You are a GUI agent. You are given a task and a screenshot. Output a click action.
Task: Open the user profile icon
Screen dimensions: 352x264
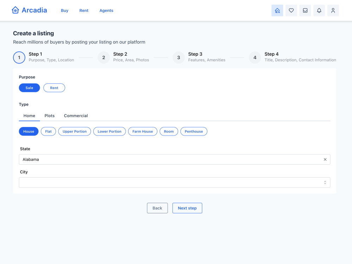pyautogui.click(x=333, y=11)
